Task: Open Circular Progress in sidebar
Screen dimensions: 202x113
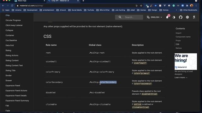Action: click(x=13, y=20)
